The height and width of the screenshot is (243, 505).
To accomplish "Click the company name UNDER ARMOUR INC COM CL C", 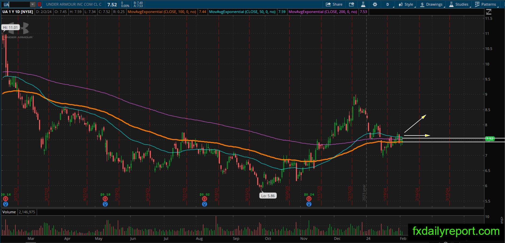I will tap(74, 4).
